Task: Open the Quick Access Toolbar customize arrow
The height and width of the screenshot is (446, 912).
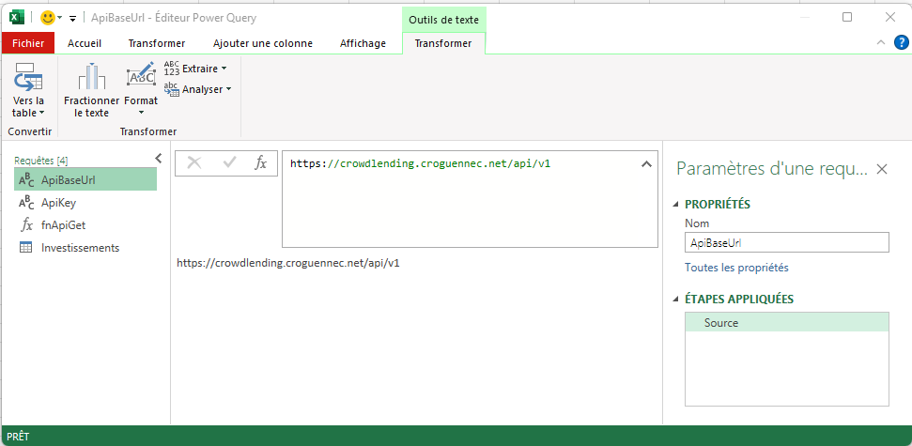Action: coord(72,19)
